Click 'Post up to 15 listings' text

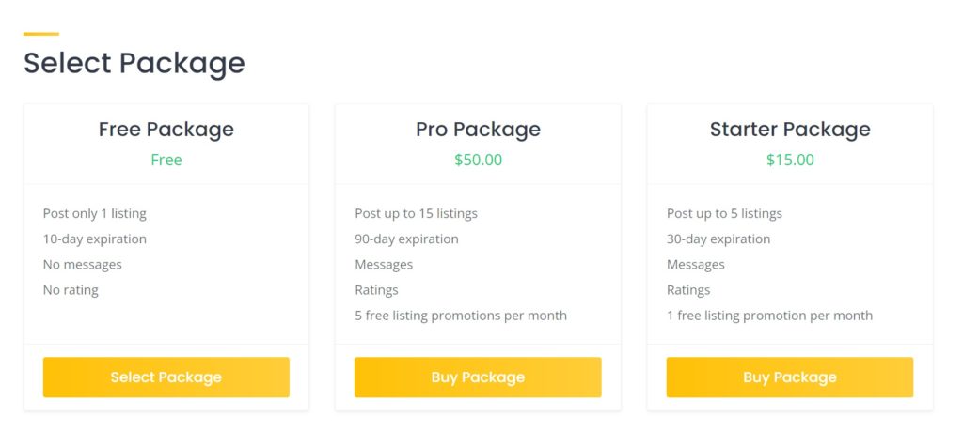(416, 213)
